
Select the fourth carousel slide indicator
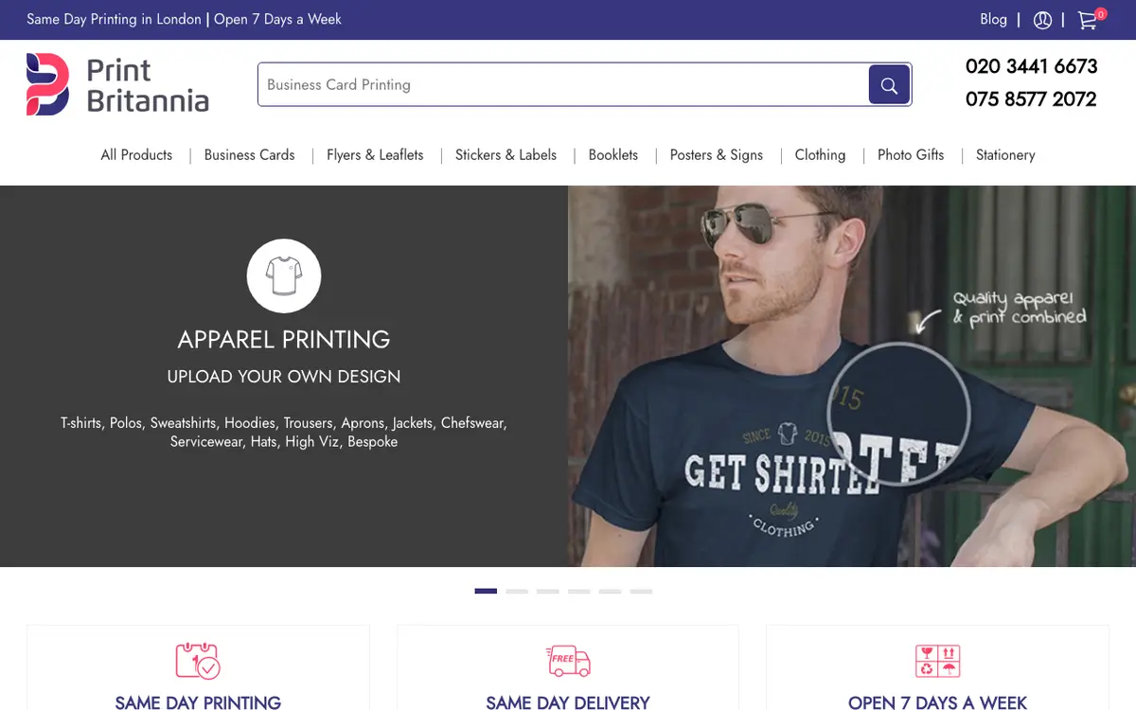(x=579, y=591)
